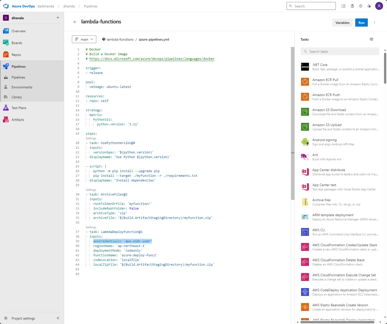Go to dhanda project breadcrumb

[x=69, y=6]
